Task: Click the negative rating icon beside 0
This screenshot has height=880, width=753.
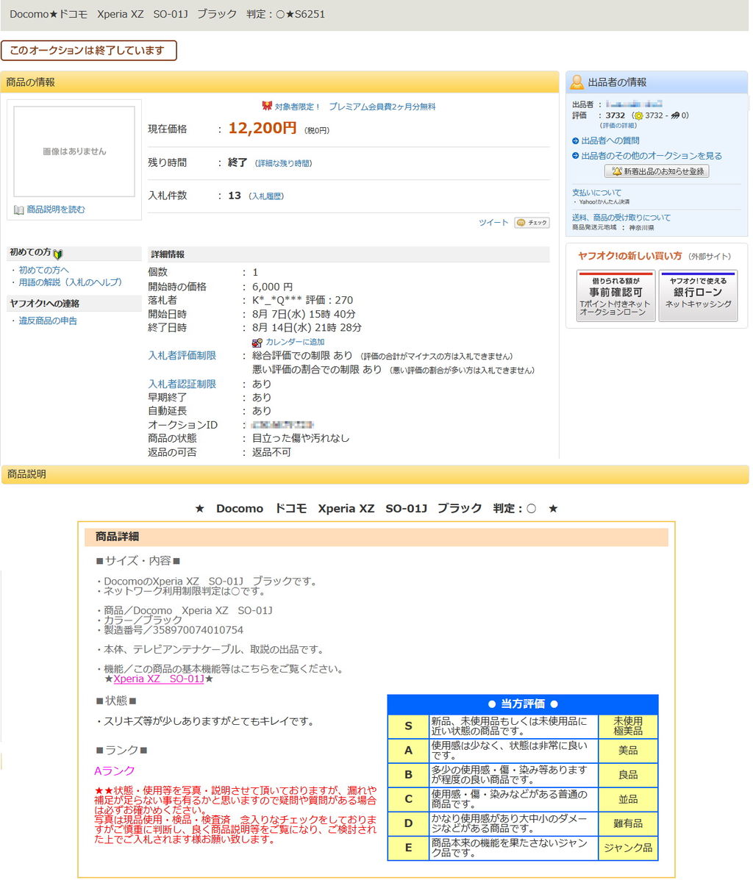Action: click(x=675, y=115)
